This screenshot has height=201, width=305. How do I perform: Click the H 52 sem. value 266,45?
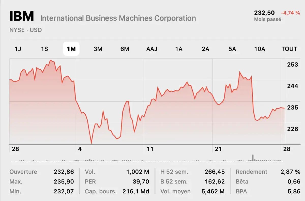pyautogui.click(x=215, y=172)
